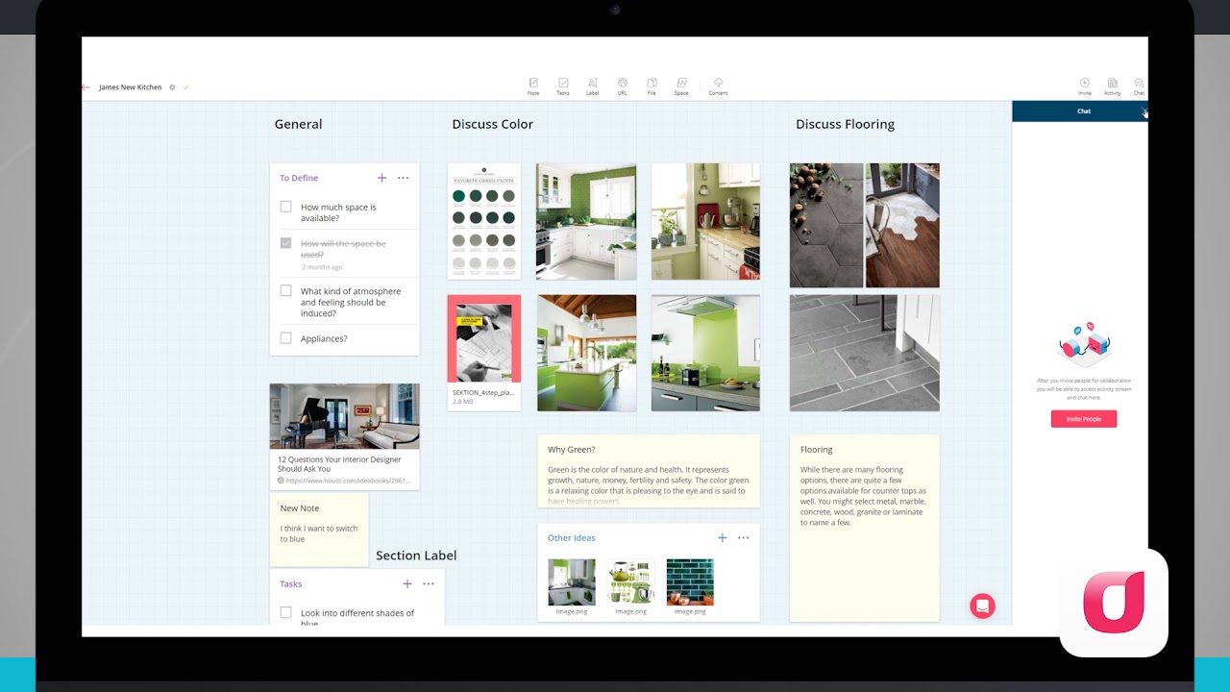Select the Discuss Color section label
This screenshot has height=692, width=1230.
(x=492, y=124)
